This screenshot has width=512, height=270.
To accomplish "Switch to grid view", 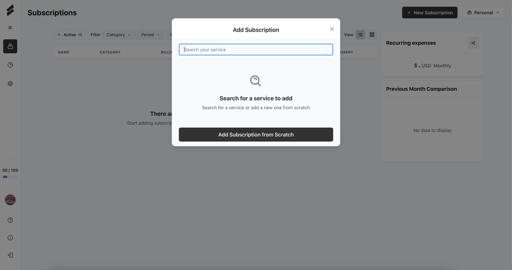I will tap(372, 34).
